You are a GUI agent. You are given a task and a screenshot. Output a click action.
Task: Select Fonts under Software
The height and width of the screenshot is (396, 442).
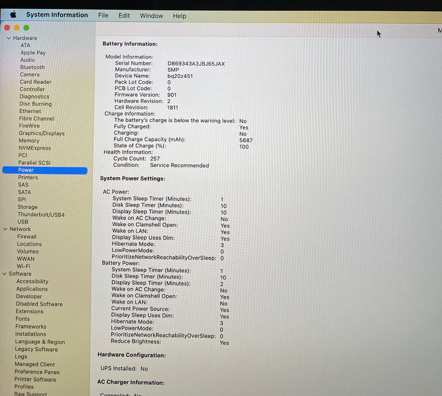tap(23, 318)
